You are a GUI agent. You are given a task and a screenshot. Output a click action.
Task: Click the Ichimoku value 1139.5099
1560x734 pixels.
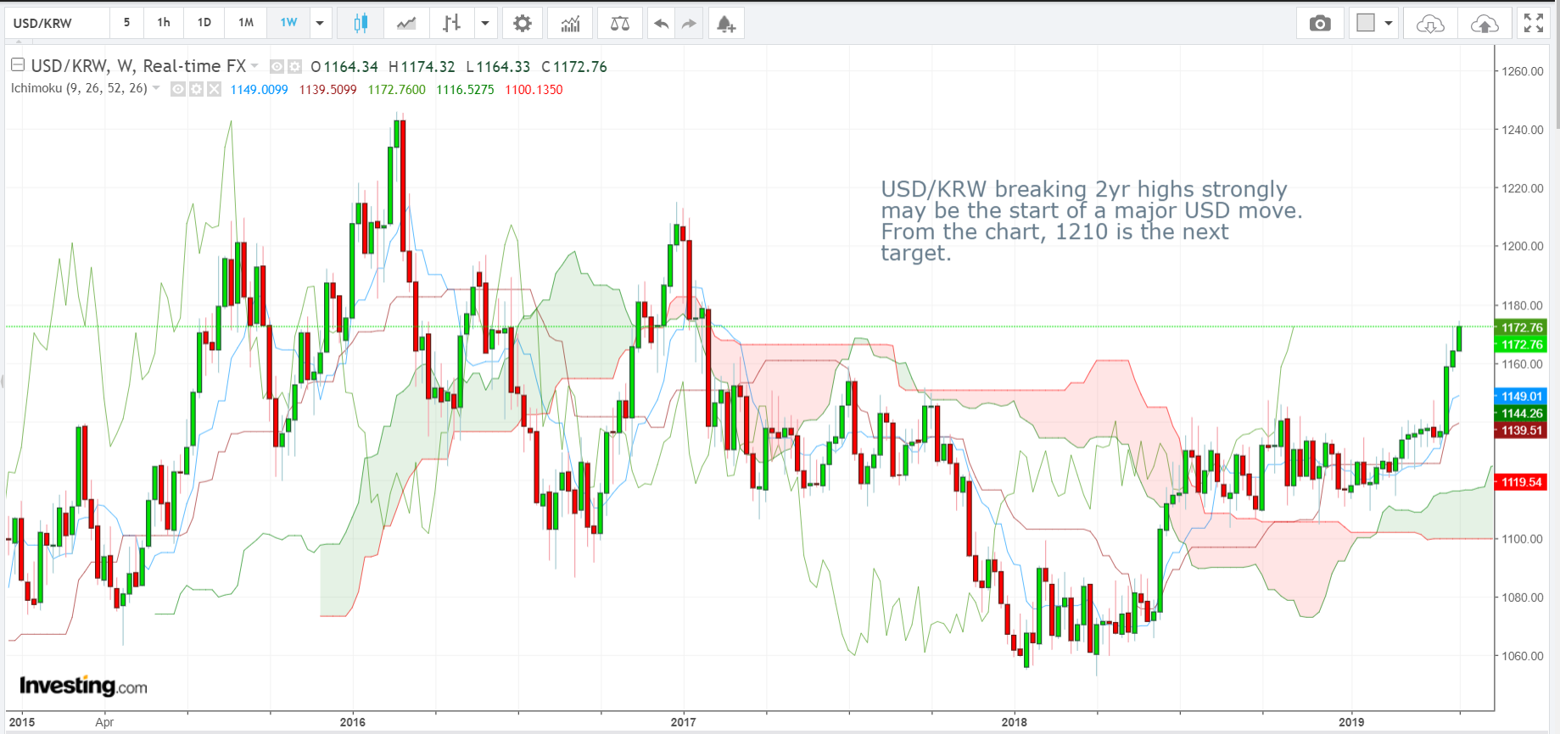pos(327,89)
